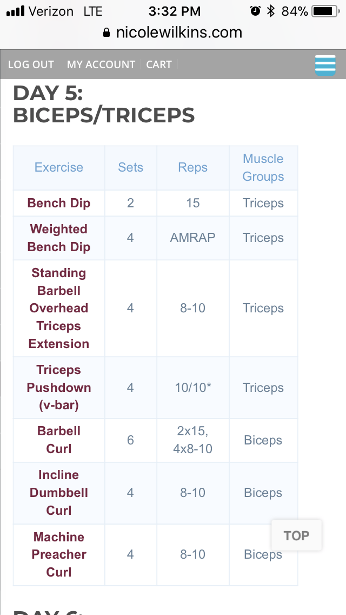This screenshot has width=346, height=615.
Task: Select Standing Barbell Overhead Triceps Extension link
Action: [59, 308]
